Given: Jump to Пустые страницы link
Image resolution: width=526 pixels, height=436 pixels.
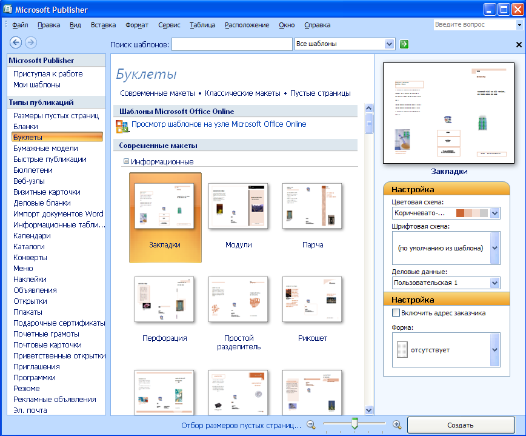Looking at the screenshot, I should (x=321, y=93).
